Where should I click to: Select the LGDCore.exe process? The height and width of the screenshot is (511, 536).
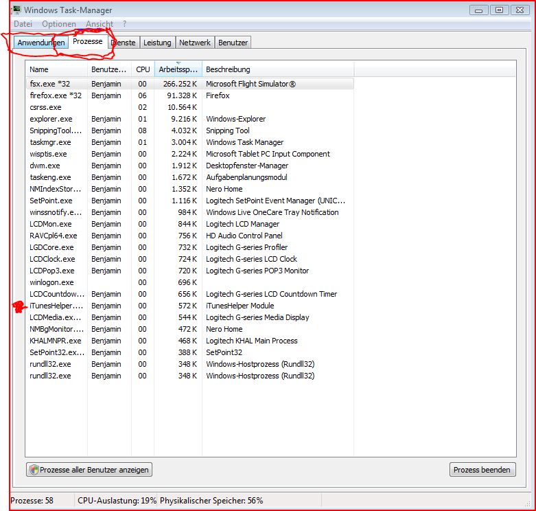[x=189, y=247]
